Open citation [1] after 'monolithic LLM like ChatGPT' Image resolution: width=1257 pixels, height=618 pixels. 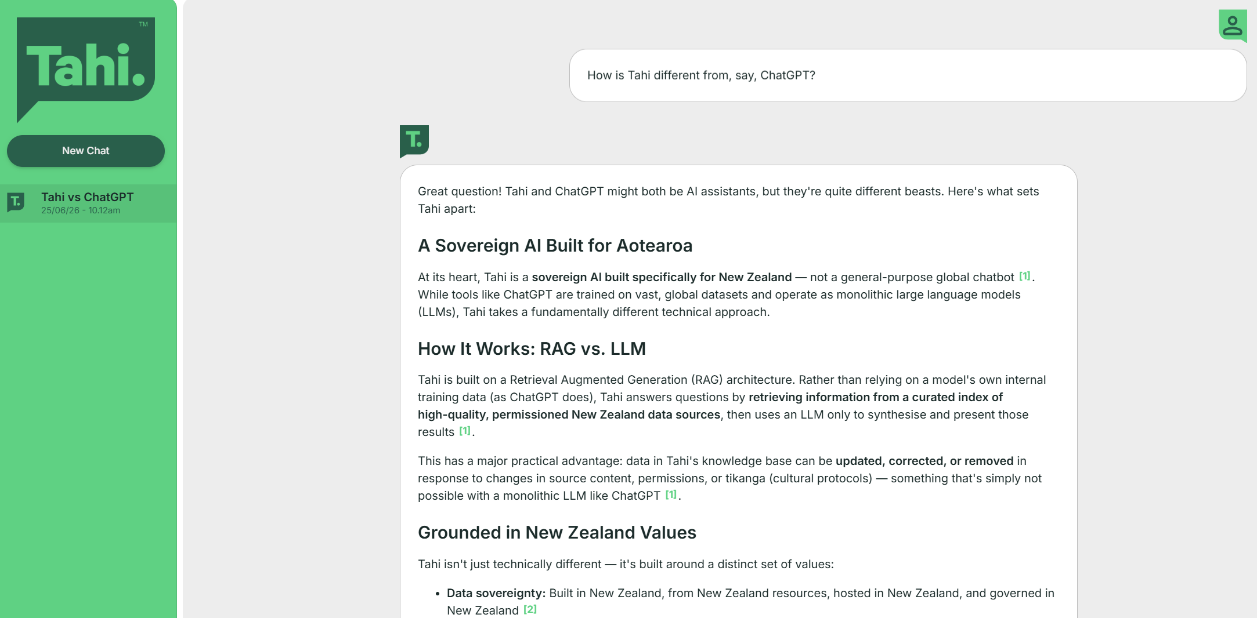(671, 495)
